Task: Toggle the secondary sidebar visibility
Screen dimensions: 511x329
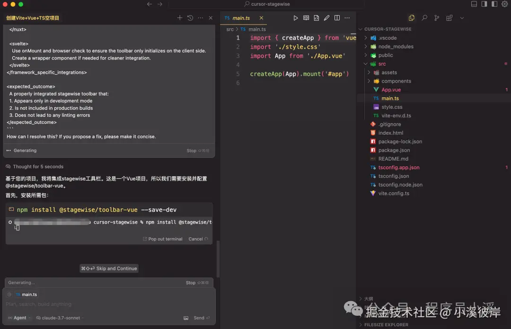Action: pyautogui.click(x=494, y=4)
